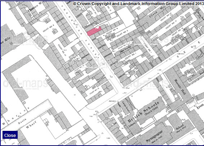This screenshot has height=146, width=204.
Task: Click the 'COURT NO. 3' label
Action: 122,33
